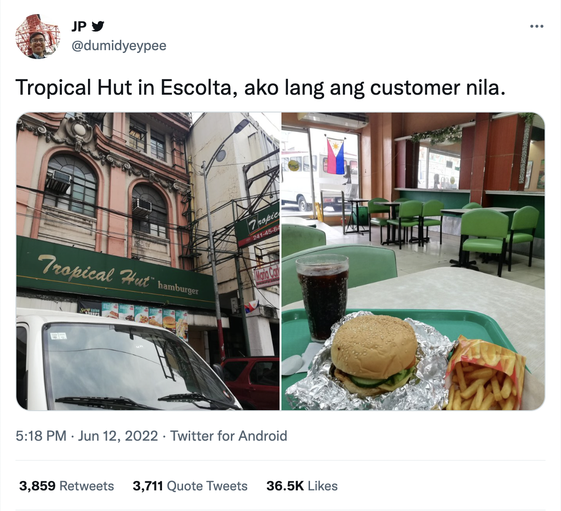Screen dimensions: 561x511
Task: Click the Jun 12, 2022 date
Action: click(x=118, y=436)
